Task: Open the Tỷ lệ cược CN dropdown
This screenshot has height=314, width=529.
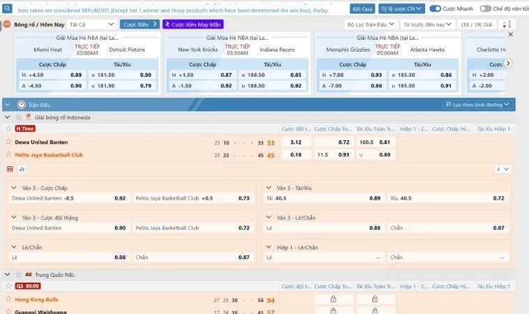Action: [401, 8]
